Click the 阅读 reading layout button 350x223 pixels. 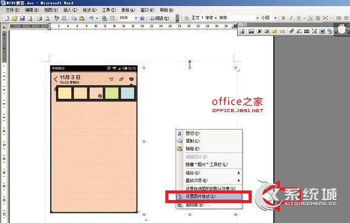(159, 18)
